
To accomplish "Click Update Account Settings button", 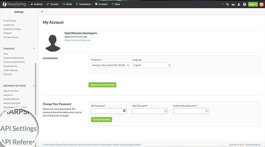I will [102, 85].
